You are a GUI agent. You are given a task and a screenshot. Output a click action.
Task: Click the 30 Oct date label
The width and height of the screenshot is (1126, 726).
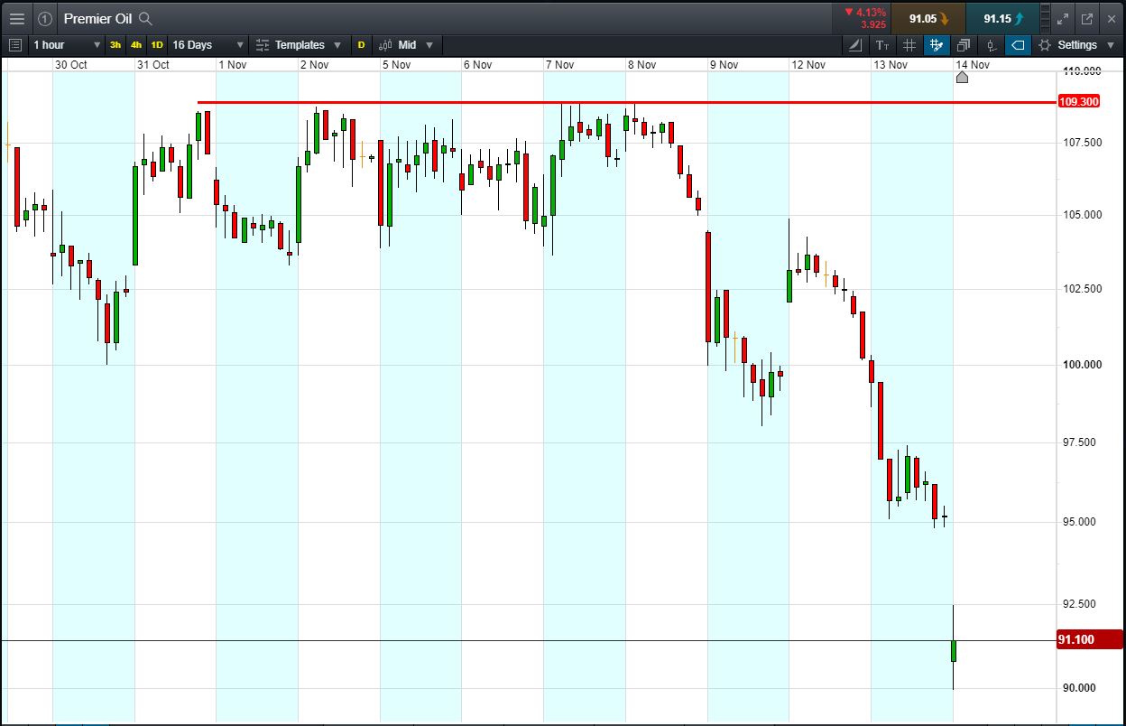click(x=70, y=64)
